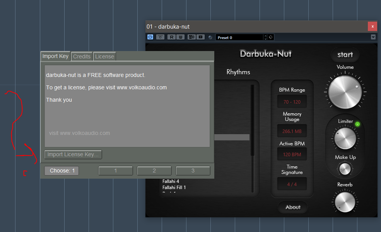
Task: Open preset management diamond icon
Action: [271, 37]
